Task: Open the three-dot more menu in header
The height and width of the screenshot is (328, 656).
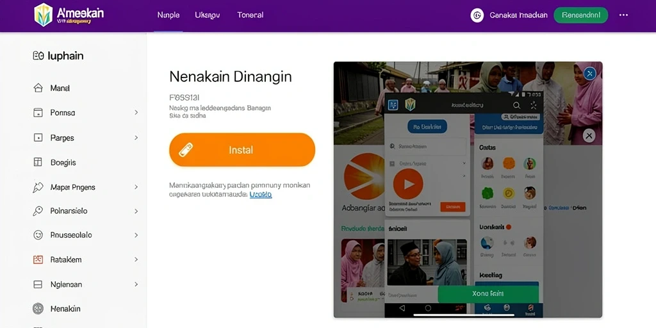Action: click(x=623, y=15)
